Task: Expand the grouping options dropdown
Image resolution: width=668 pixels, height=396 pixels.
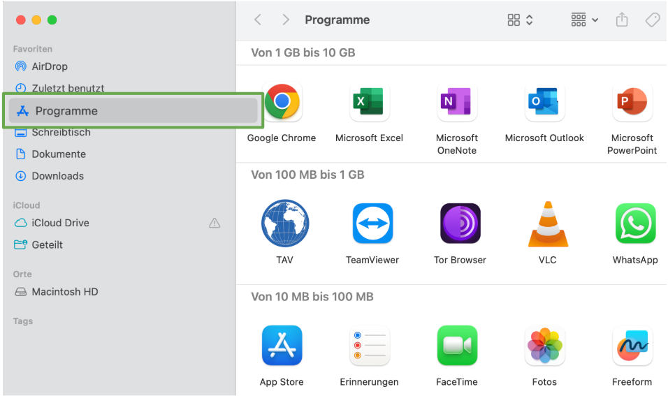Action: tap(585, 20)
